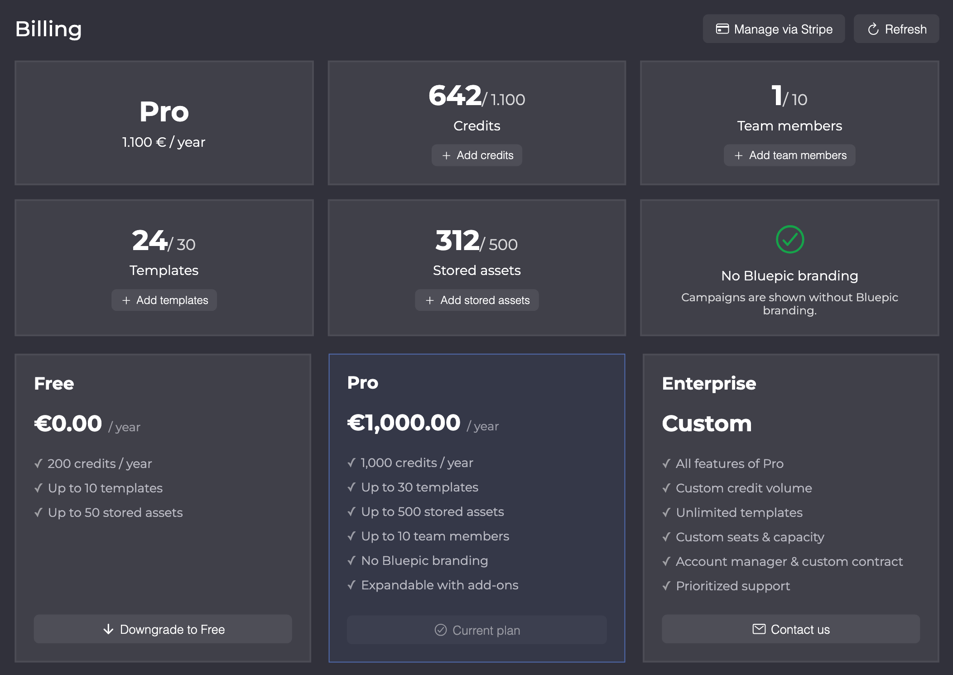
Task: Click 'Expandable with add-ons' feature
Action: coord(439,585)
